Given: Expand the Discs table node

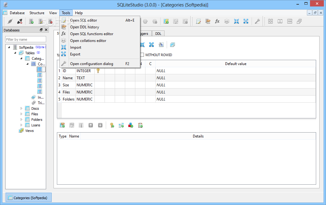Looking at the screenshot, I should click(21, 108).
